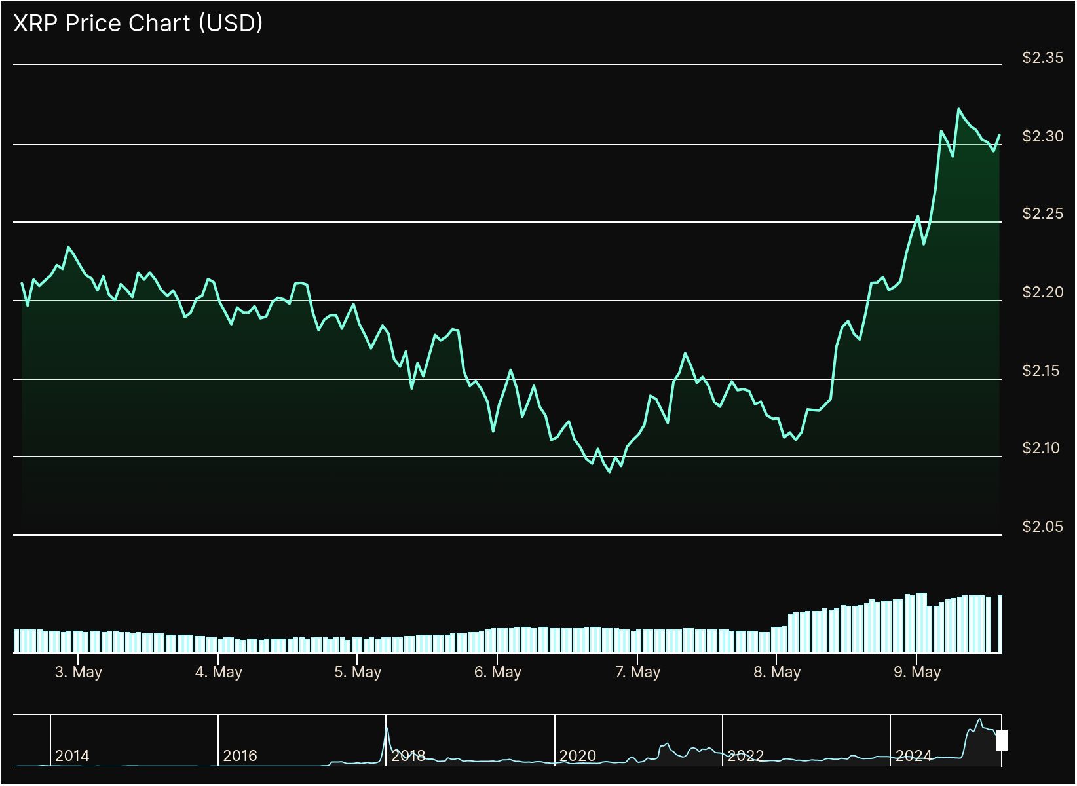Click the 2020 year in the navigator
This screenshot has width=1077, height=786.
(x=577, y=756)
